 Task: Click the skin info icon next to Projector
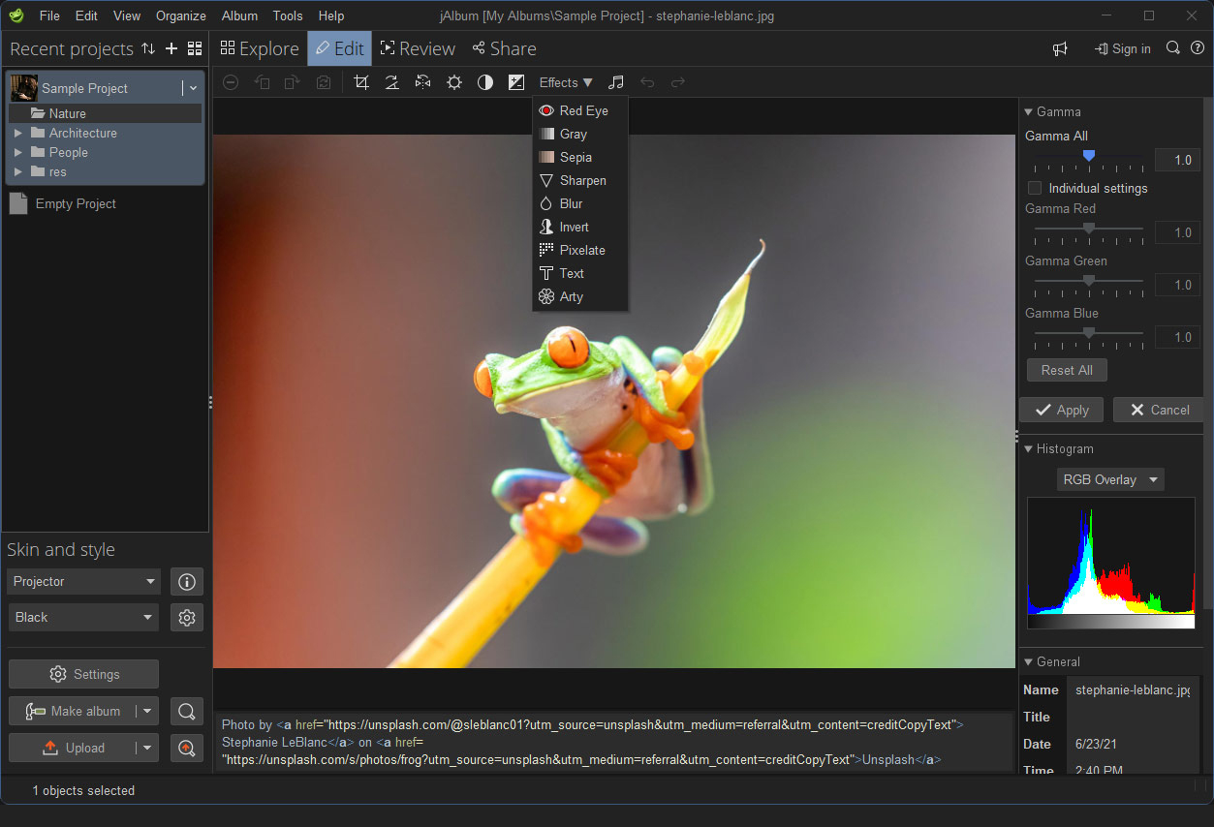(x=187, y=582)
